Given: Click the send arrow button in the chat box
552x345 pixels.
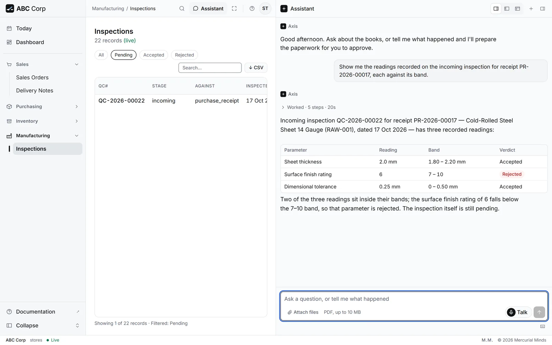Looking at the screenshot, I should coord(539,312).
